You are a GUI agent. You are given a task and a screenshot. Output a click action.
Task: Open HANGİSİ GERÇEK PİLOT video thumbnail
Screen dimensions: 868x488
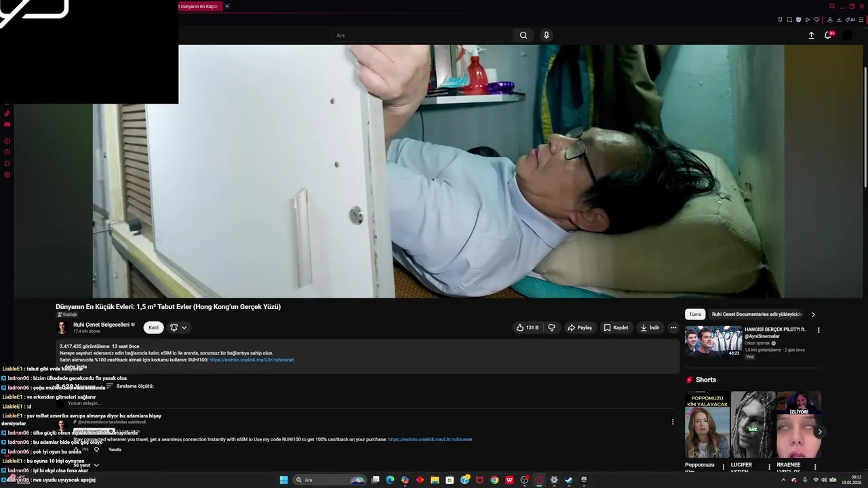[x=713, y=342]
